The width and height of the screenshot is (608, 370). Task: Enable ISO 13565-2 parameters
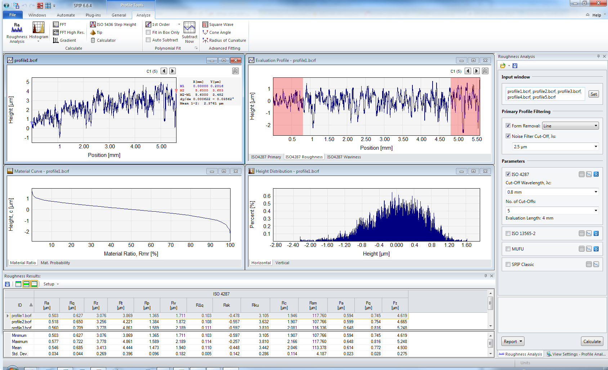(508, 234)
